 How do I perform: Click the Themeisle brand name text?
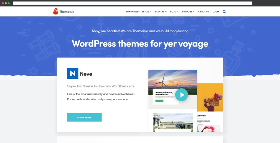tap(67, 11)
